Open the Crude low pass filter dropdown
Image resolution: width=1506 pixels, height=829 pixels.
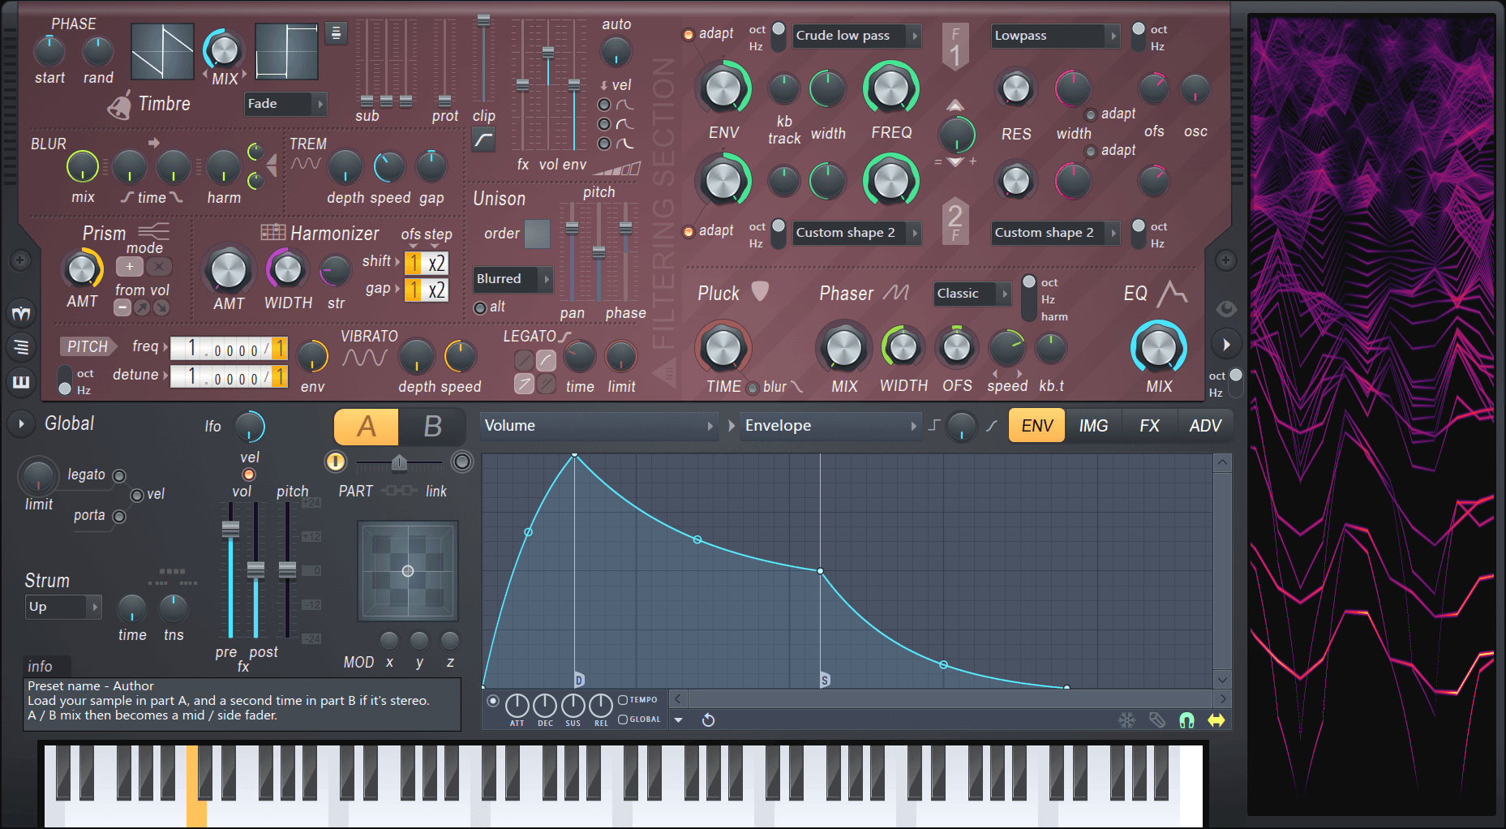point(856,36)
